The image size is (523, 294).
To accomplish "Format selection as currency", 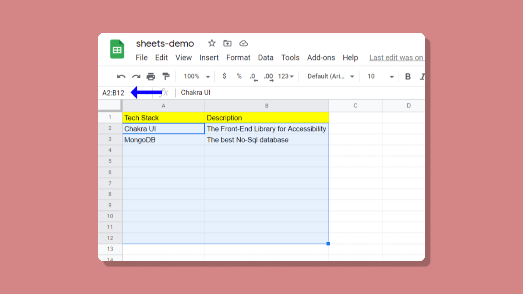I will [x=224, y=76].
